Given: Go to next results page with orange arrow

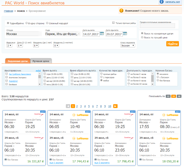Looking at the screenshot, I should [x=115, y=106].
